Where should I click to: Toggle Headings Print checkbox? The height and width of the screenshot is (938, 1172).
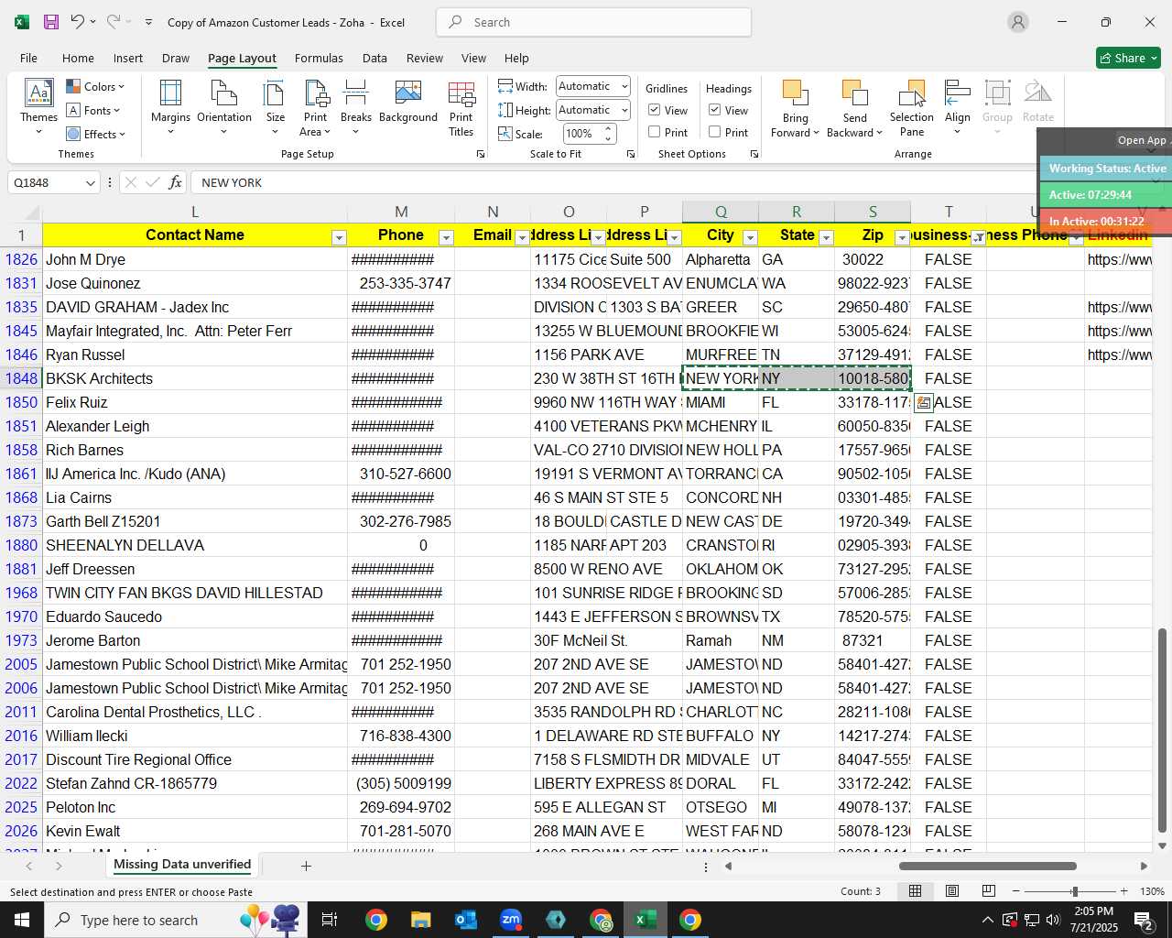tap(715, 132)
